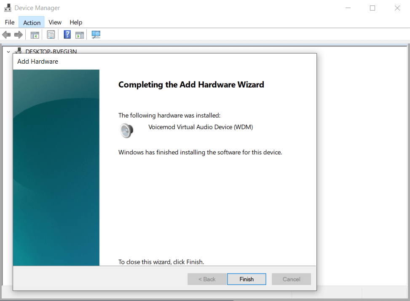Minimize the Device Manager window
The image size is (410, 301).
coord(348,8)
